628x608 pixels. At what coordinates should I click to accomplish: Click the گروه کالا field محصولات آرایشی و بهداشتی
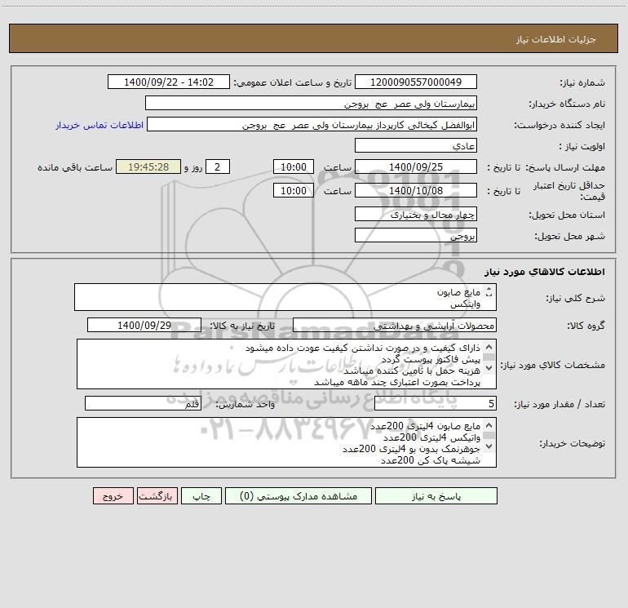pyautogui.click(x=395, y=325)
